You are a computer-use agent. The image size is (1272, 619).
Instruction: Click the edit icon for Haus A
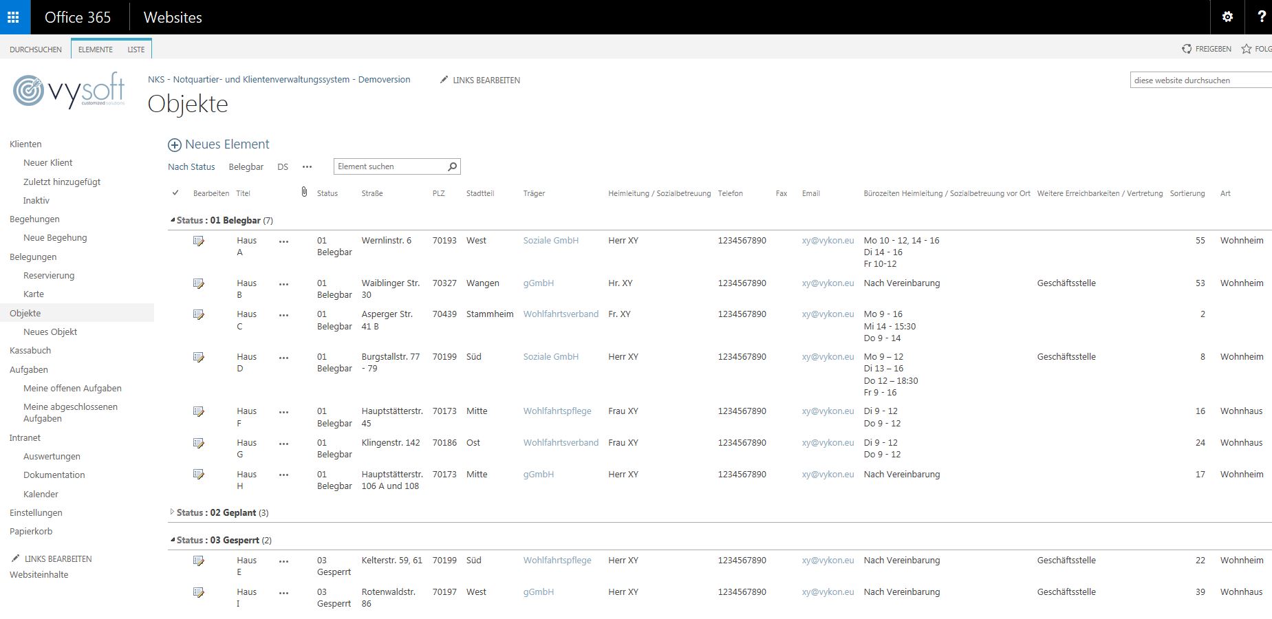click(x=199, y=241)
